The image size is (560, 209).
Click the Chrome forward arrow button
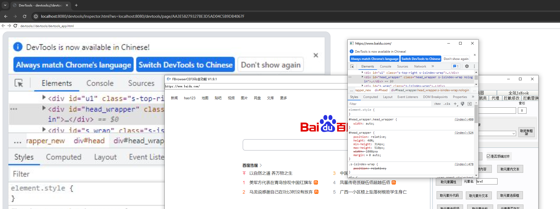tap(15, 16)
